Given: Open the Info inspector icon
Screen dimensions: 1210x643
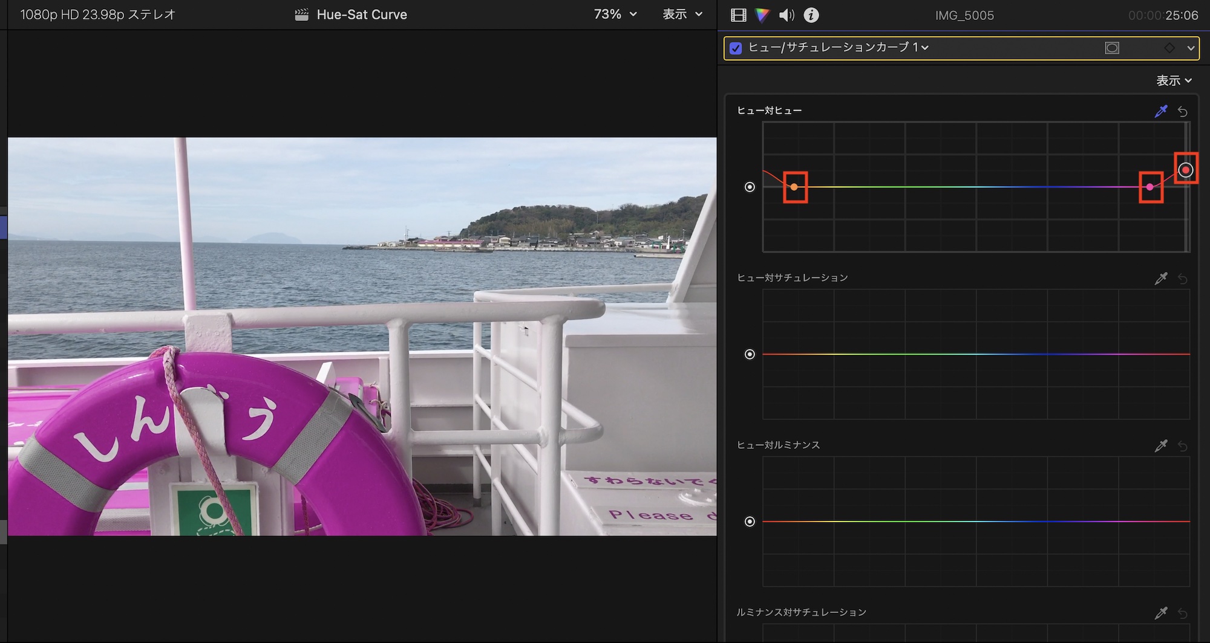Looking at the screenshot, I should [x=811, y=15].
